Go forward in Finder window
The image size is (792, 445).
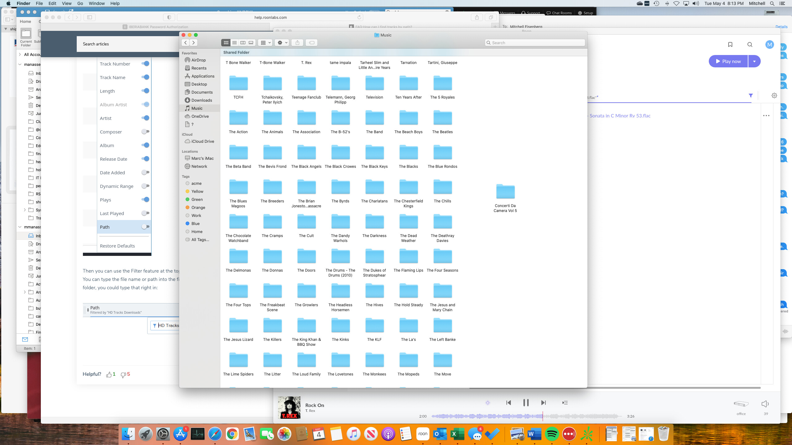193,43
